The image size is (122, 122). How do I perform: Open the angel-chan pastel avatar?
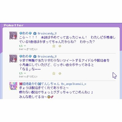13,86
